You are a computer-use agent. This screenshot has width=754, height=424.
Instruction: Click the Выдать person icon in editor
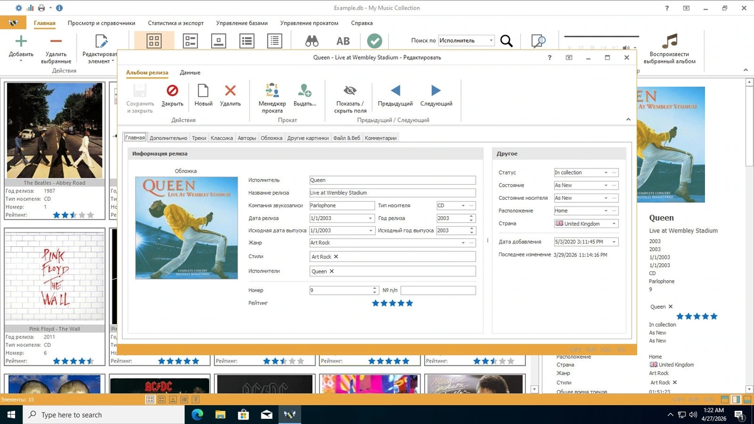pos(305,90)
